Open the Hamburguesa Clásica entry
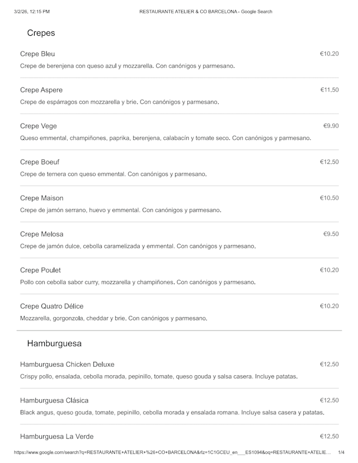This screenshot has width=358, height=463. coord(54,400)
